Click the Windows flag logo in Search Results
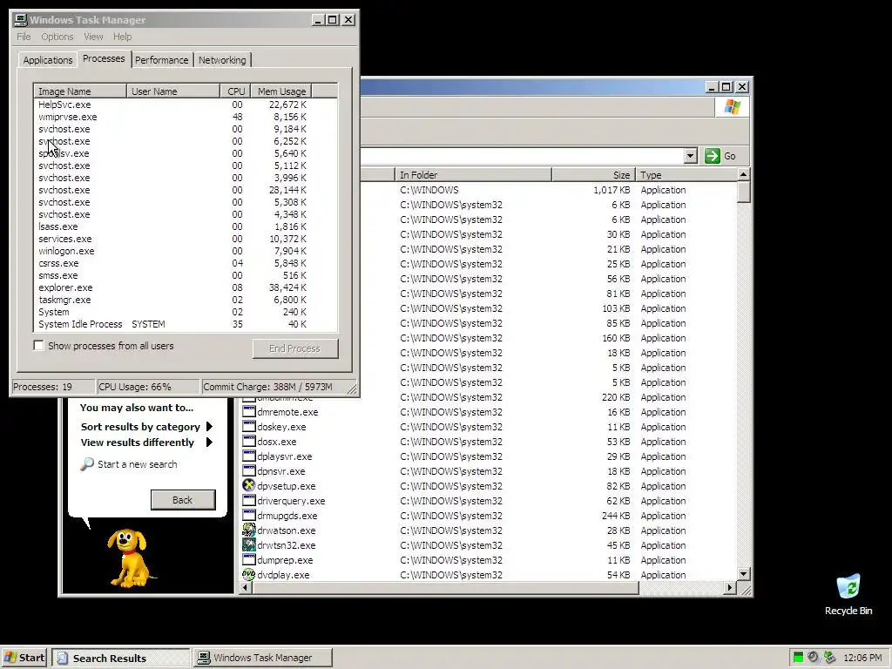892x669 pixels. click(x=732, y=107)
